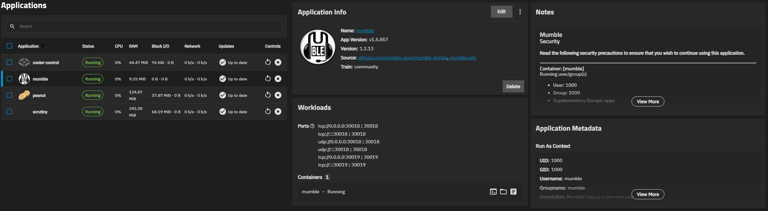Delete the mumble application
The width and height of the screenshot is (768, 211).
click(513, 86)
